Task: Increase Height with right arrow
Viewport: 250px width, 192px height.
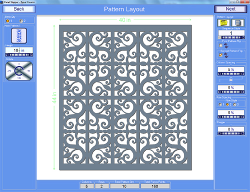Action: (x=31, y=54)
